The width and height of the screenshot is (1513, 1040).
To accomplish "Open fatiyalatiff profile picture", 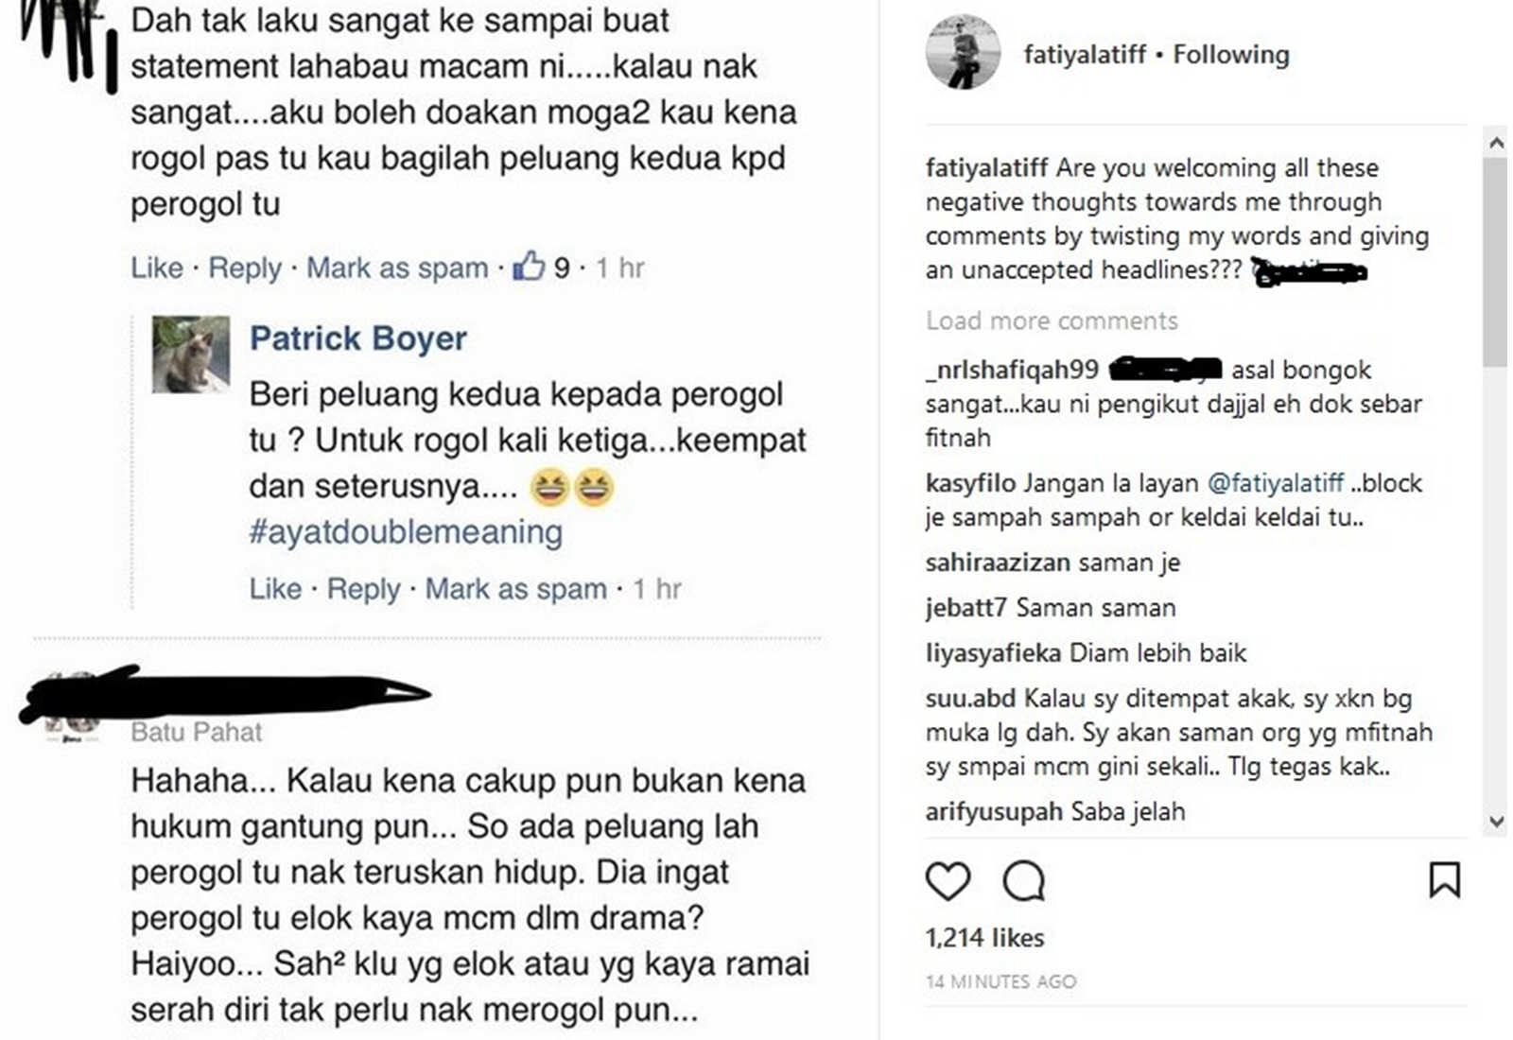I will pyautogui.click(x=963, y=53).
